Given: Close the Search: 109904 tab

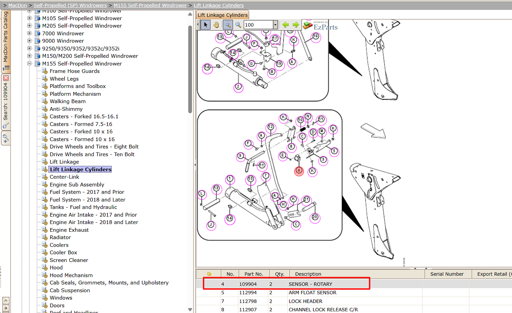Looking at the screenshot, I should point(6,78).
